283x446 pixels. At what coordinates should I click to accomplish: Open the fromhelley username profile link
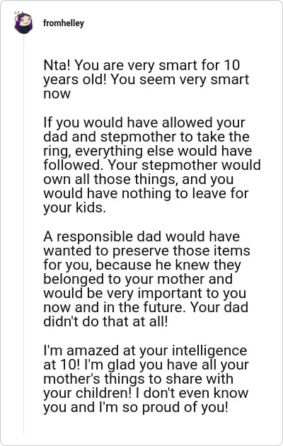64,23
